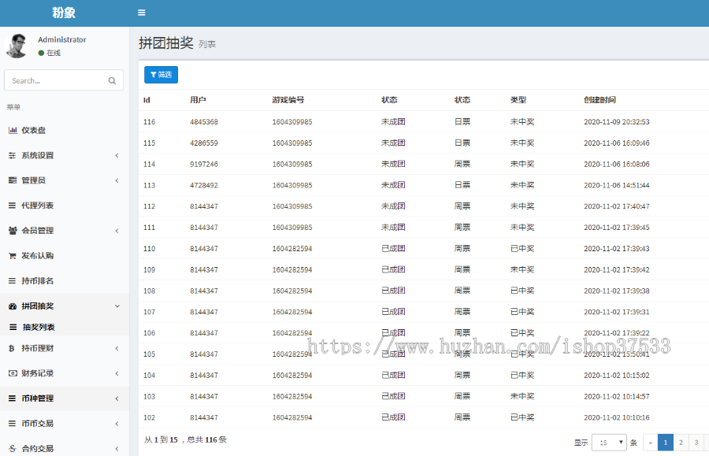Click the 类型 column header
Screen dimensions: 709x456
click(x=518, y=100)
